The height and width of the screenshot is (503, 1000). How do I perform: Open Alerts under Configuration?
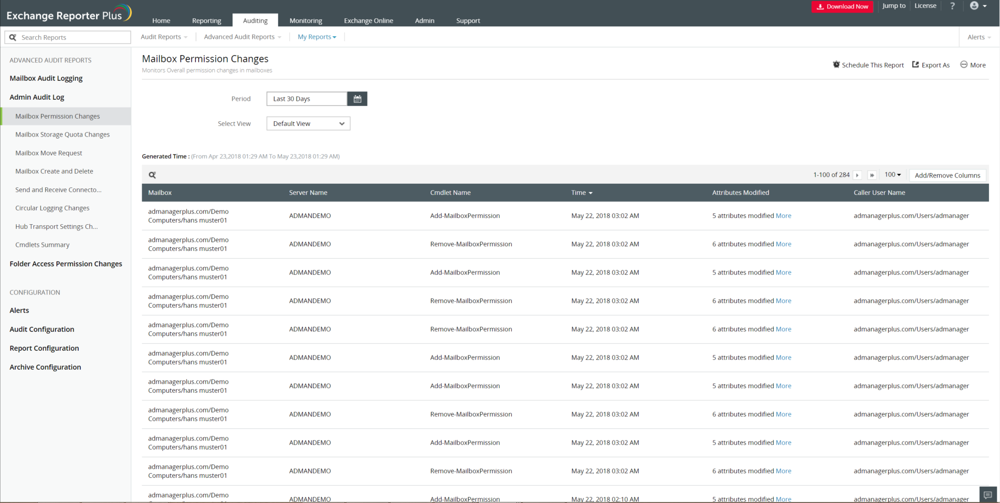19,310
